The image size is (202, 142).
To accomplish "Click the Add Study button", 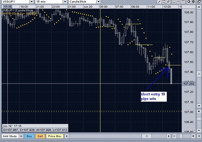I will click(x=10, y=136).
